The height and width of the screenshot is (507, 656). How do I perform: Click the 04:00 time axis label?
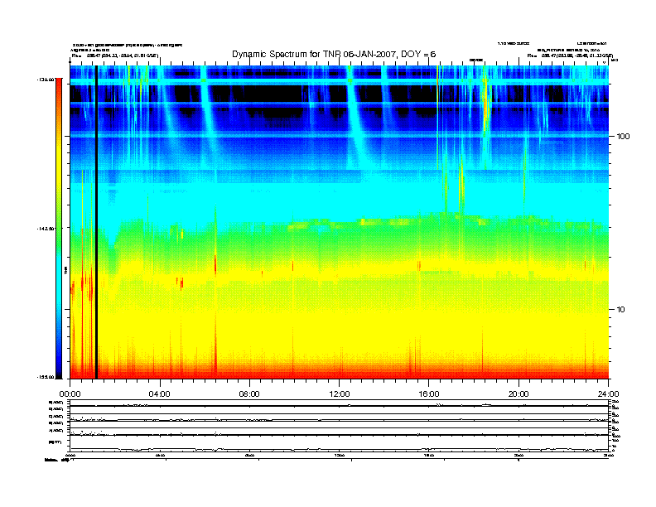point(159,394)
